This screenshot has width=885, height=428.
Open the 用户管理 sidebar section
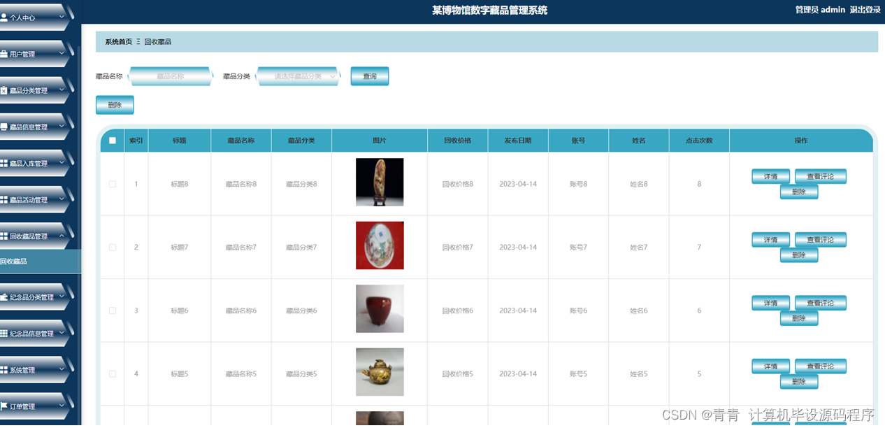pyautogui.click(x=28, y=53)
